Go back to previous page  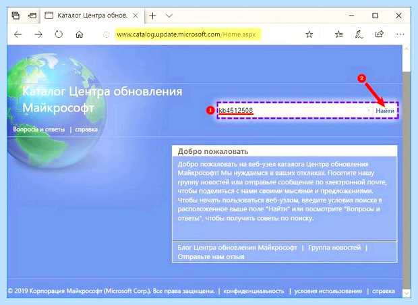tap(18, 34)
